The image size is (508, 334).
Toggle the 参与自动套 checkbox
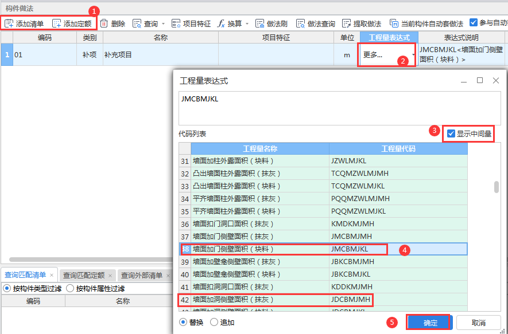[x=474, y=23]
